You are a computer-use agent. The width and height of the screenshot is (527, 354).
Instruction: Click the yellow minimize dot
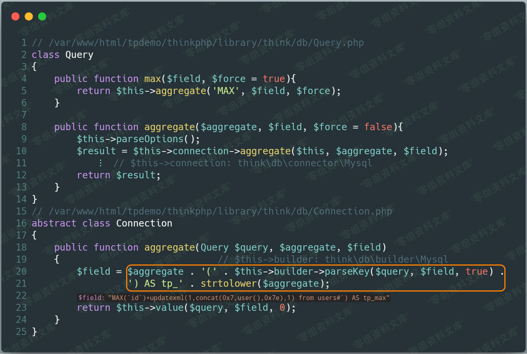(x=29, y=17)
